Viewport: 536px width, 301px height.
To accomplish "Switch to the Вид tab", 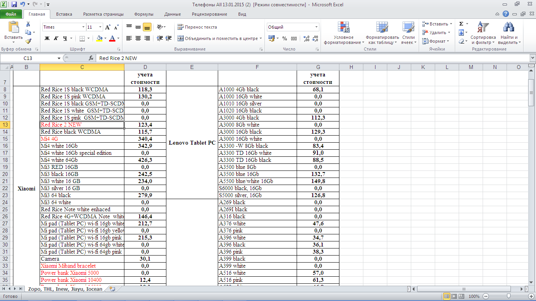I will pos(242,14).
